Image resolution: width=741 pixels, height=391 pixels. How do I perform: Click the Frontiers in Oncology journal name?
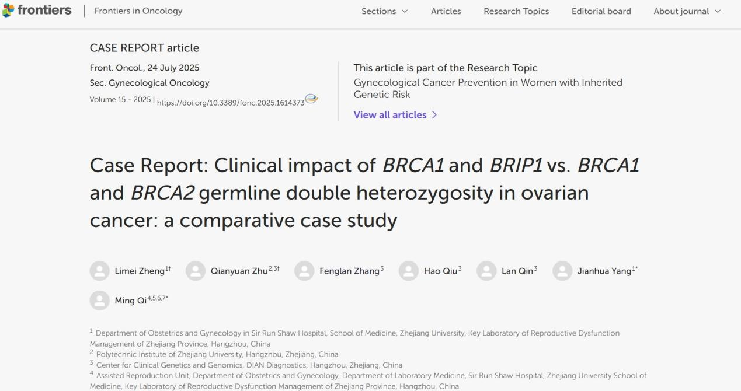click(138, 11)
